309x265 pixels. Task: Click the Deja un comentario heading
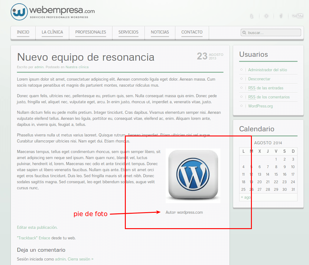pos(41,250)
